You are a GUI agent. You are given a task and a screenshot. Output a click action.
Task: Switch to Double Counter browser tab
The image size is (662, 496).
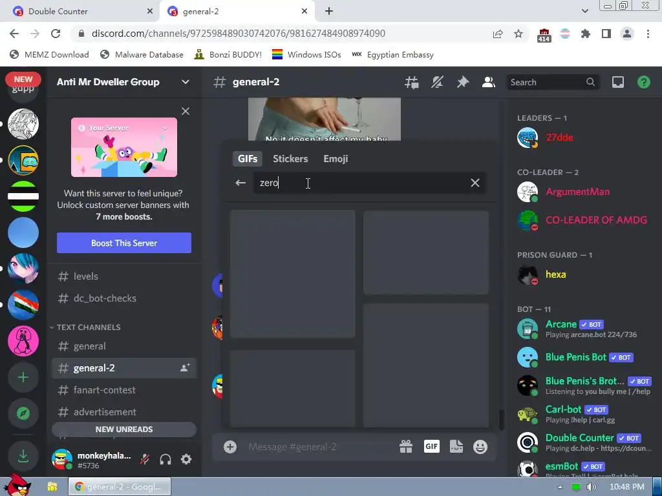point(80,12)
